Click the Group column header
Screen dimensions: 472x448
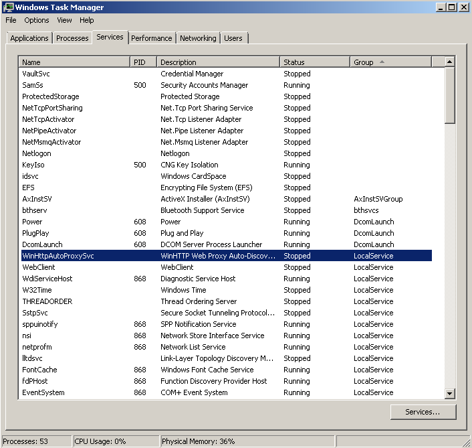(x=390, y=62)
